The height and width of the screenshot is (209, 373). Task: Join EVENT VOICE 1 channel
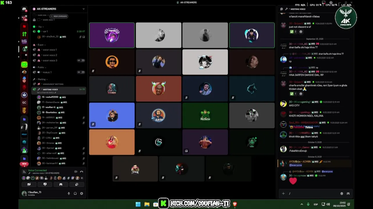(x=59, y=50)
